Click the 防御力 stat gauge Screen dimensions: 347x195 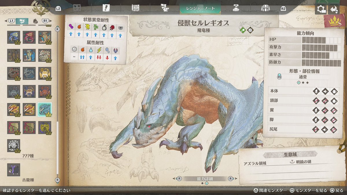[322, 62]
